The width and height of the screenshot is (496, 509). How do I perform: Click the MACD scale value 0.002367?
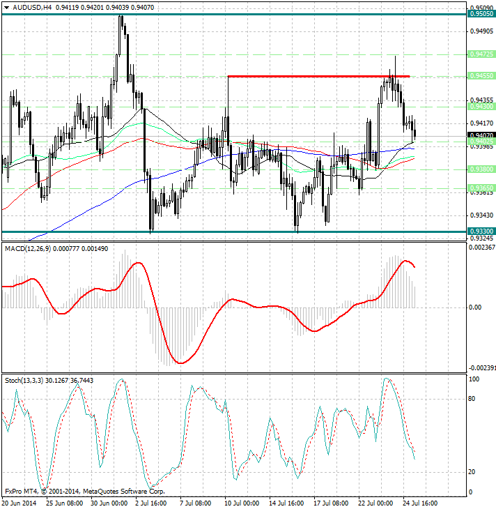click(482, 248)
